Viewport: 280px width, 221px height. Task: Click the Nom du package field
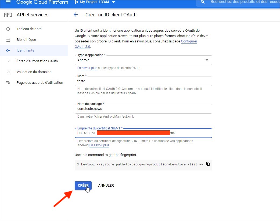143,109
